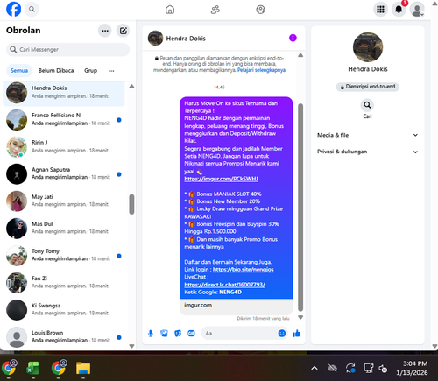Choose a sticker icon
This screenshot has width=438, height=381.
coord(178,334)
